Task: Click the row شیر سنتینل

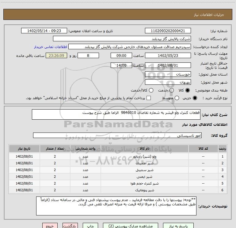Action: click(118, 170)
